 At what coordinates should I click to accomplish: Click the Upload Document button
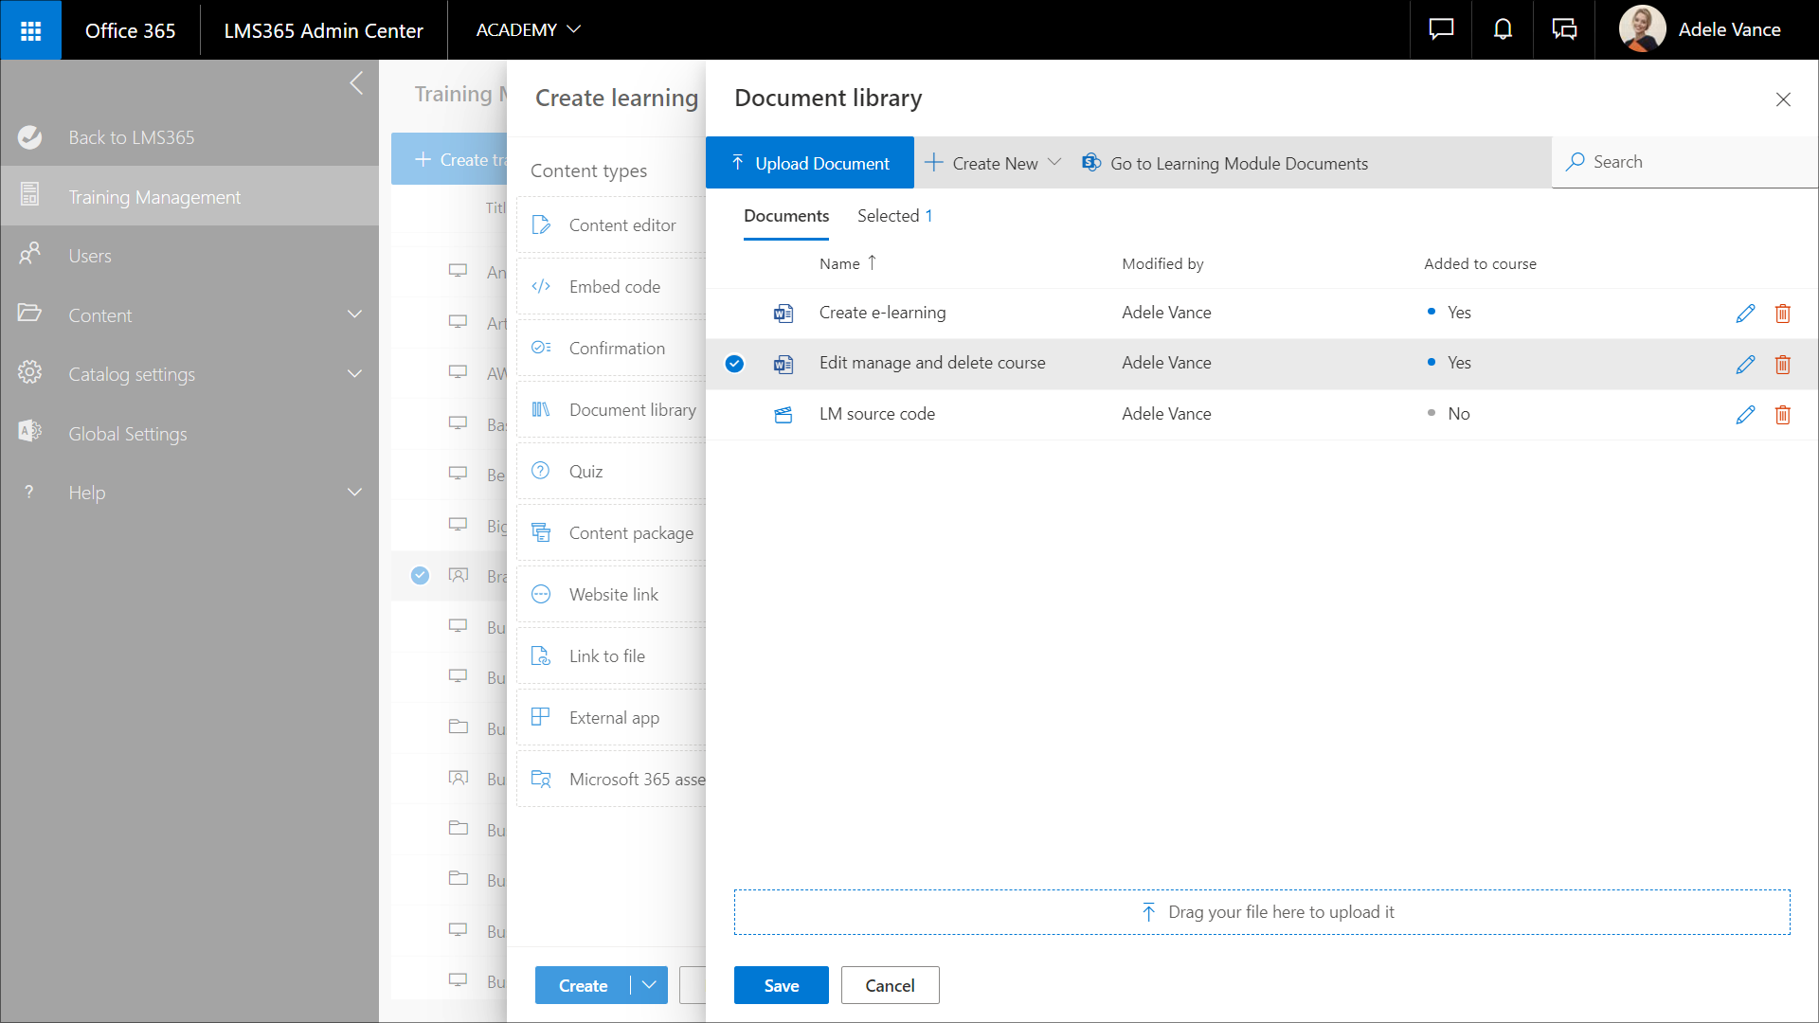tap(810, 163)
